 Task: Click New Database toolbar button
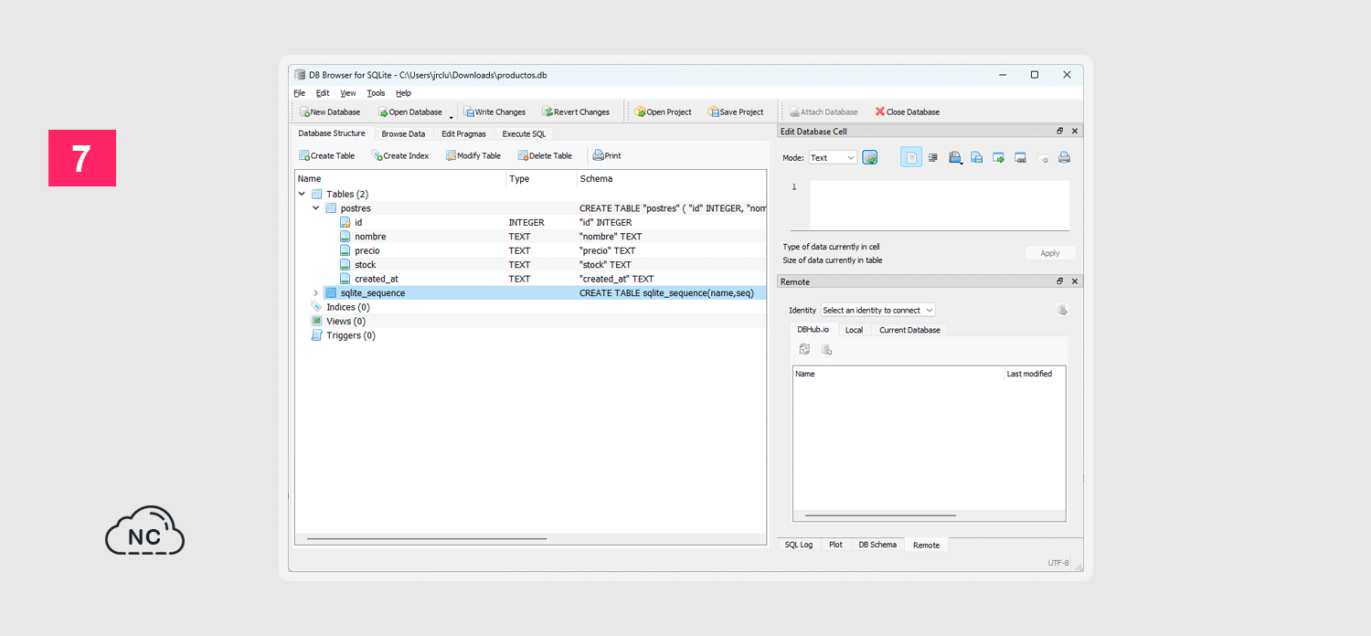[330, 111]
